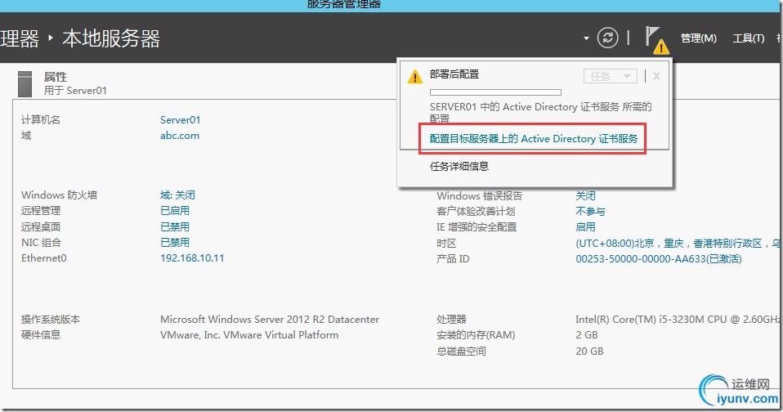Image resolution: width=783 pixels, height=412 pixels.
Task: Click 远程桌面 value 已禁用
Action: [x=175, y=226]
